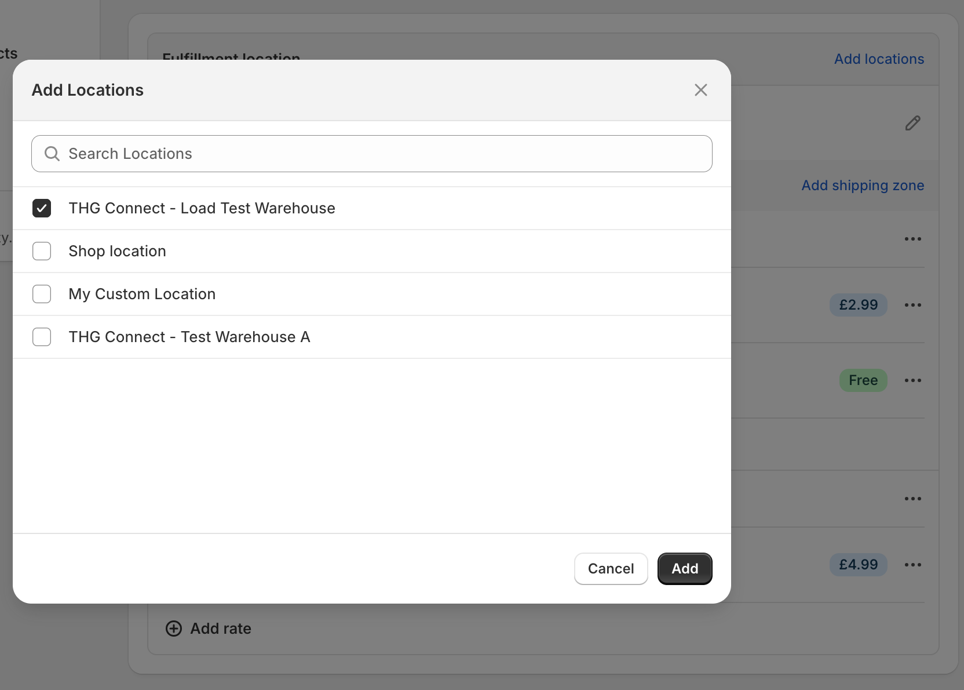Click the £2.99 price badge
This screenshot has width=964, height=690.
(x=858, y=305)
